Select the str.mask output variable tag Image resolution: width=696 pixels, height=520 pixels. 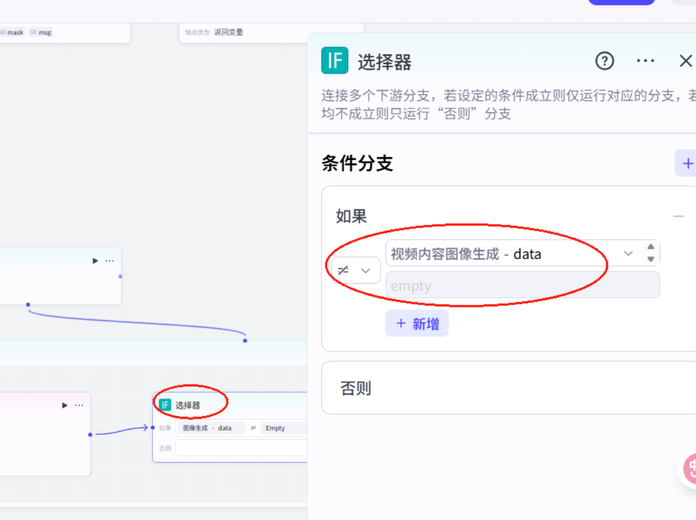tap(12, 32)
